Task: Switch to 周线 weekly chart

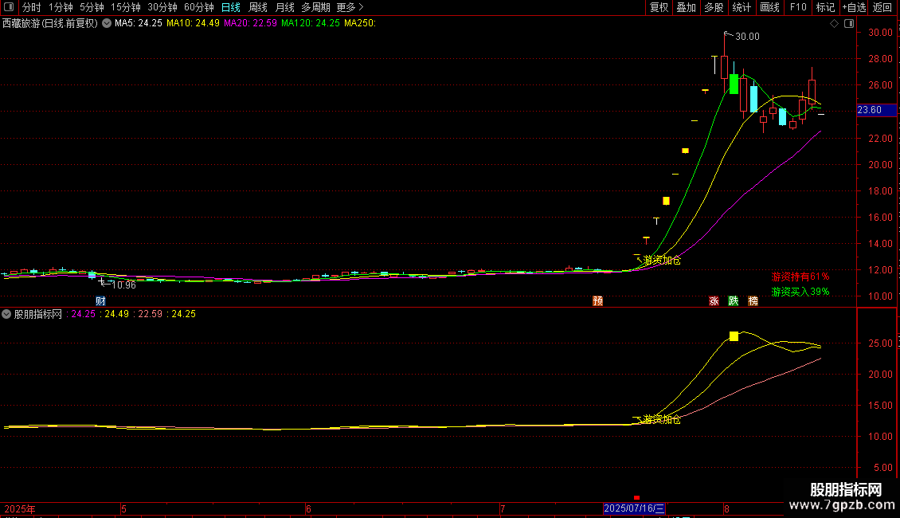Action: [258, 7]
